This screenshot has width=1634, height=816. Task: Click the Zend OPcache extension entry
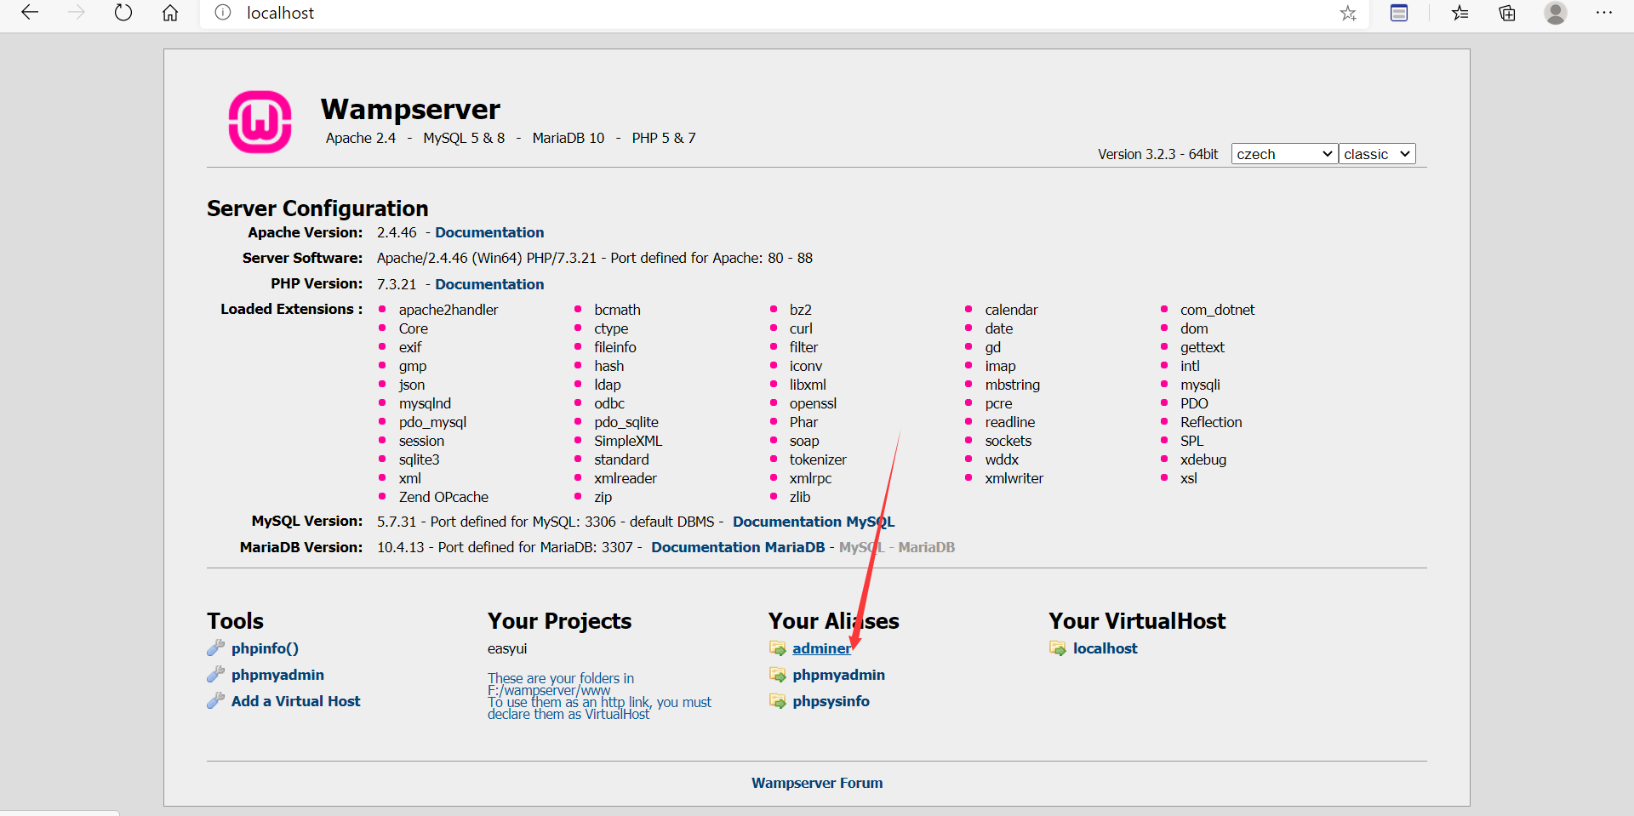tap(443, 497)
